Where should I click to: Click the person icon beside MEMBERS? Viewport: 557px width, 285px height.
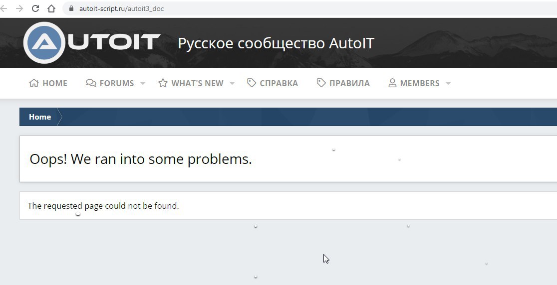coord(392,83)
